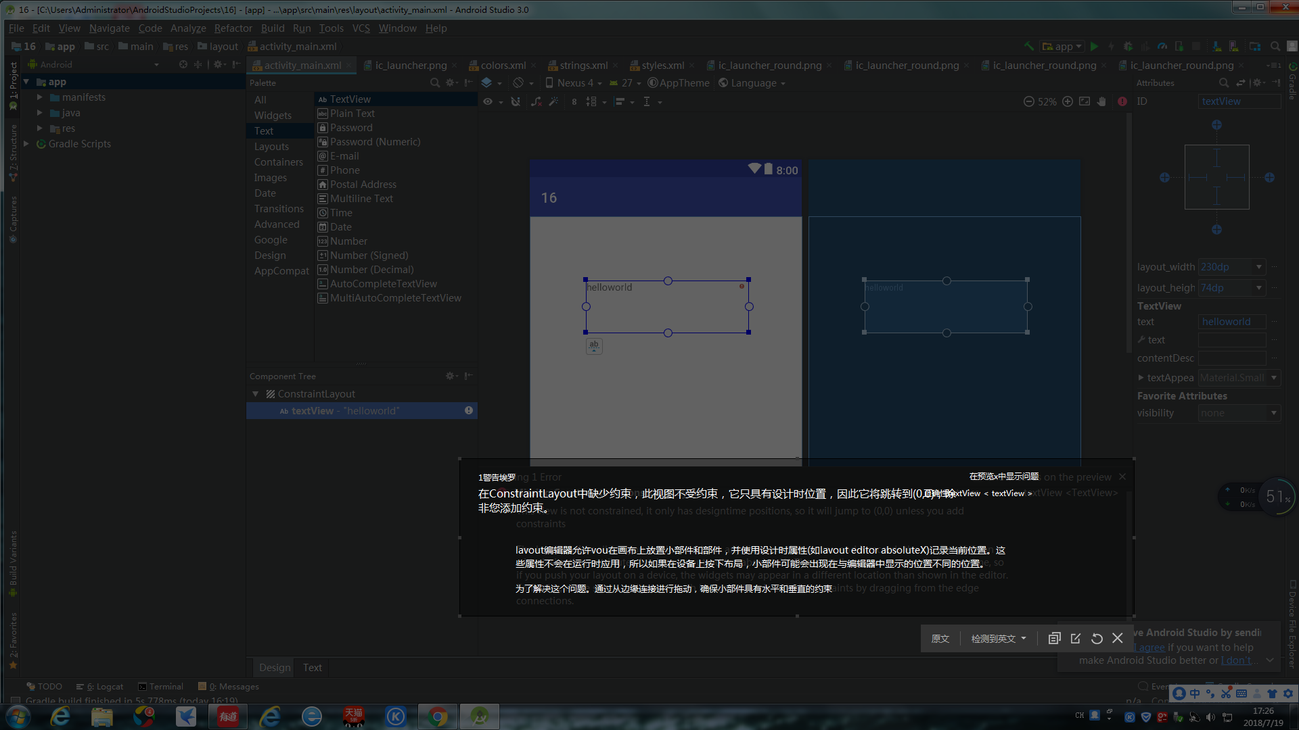Click the retranslate refresh icon
1299x730 pixels.
click(x=1097, y=638)
